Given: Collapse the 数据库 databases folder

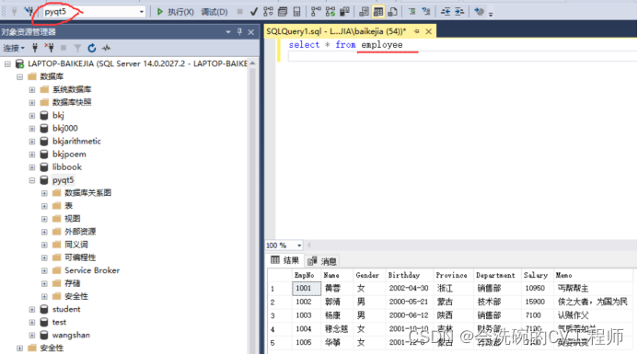Looking at the screenshot, I should pyautogui.click(x=19, y=77).
